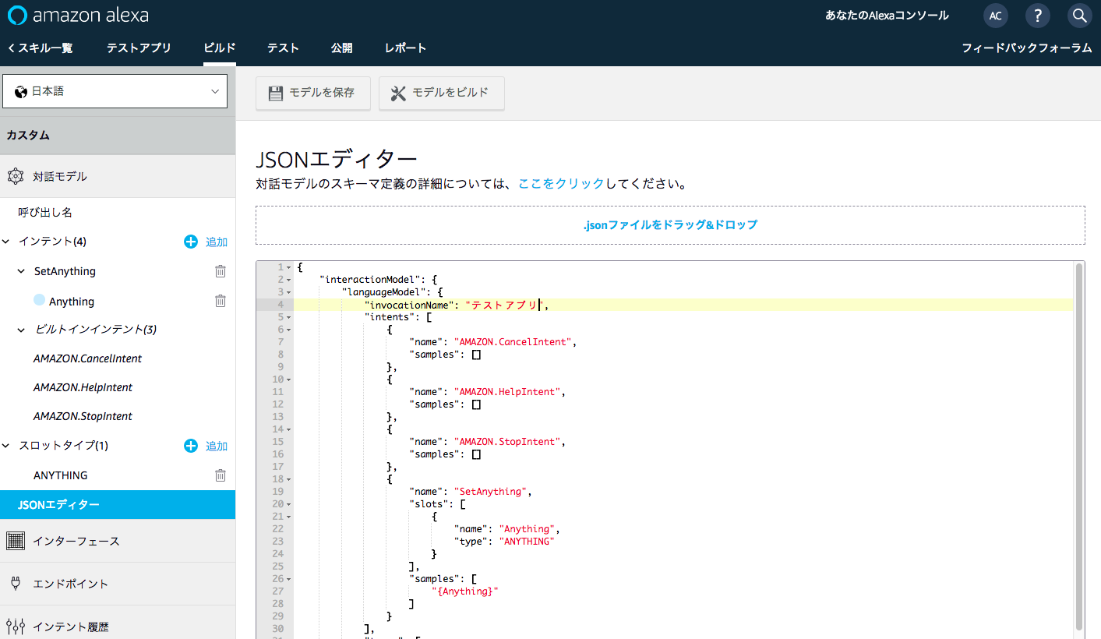Open フィードバックフォーラム link
Image resolution: width=1101 pixels, height=639 pixels.
pyautogui.click(x=1026, y=48)
